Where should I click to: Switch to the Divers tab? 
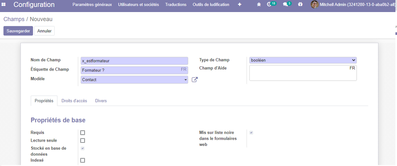(x=101, y=101)
